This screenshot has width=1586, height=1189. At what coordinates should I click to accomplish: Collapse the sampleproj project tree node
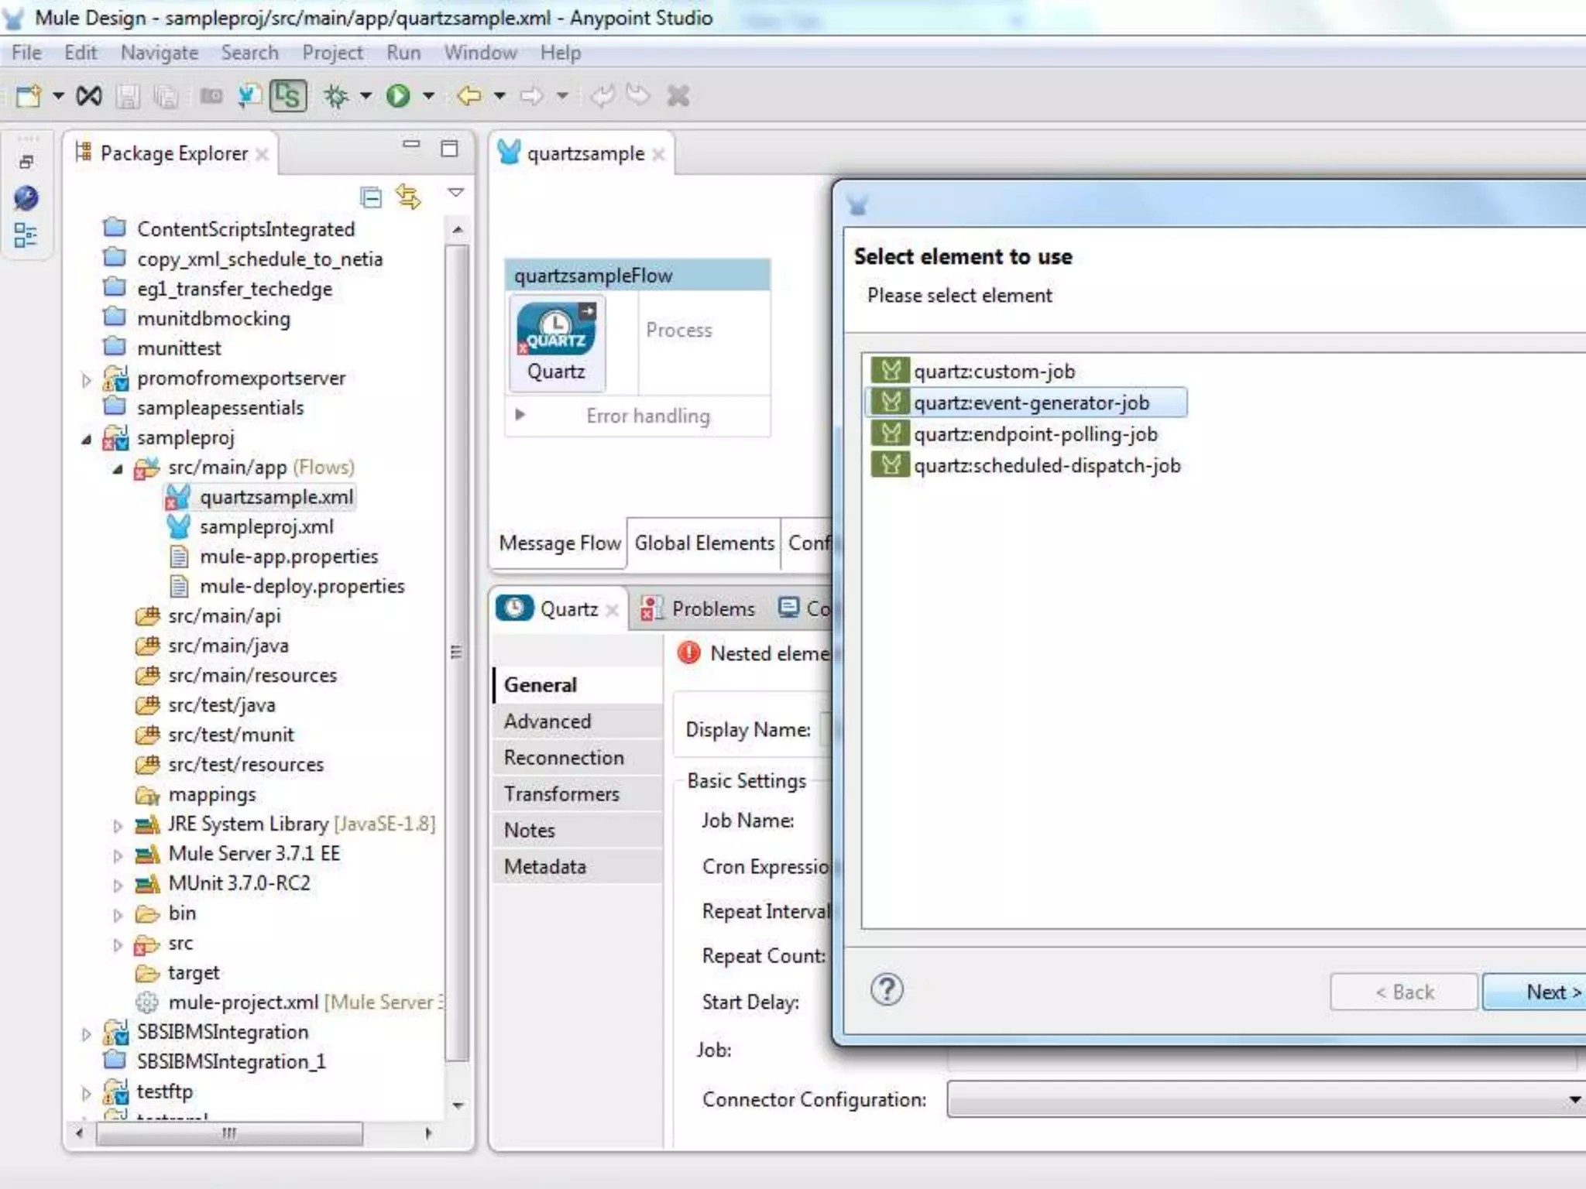87,439
